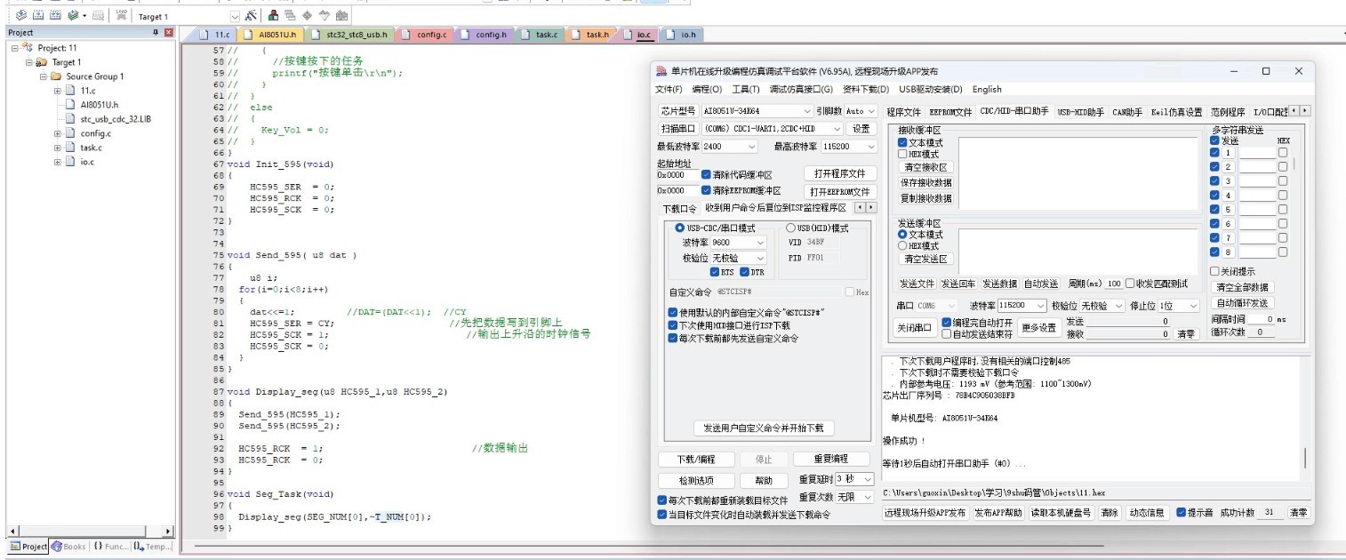
Task: Open the Target 1 selection dropdown
Action: click(x=235, y=16)
